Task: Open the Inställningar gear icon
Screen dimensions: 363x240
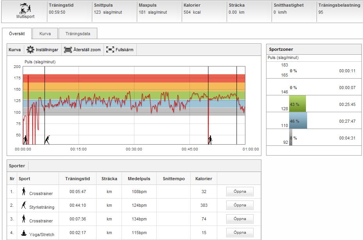Action: (30, 50)
